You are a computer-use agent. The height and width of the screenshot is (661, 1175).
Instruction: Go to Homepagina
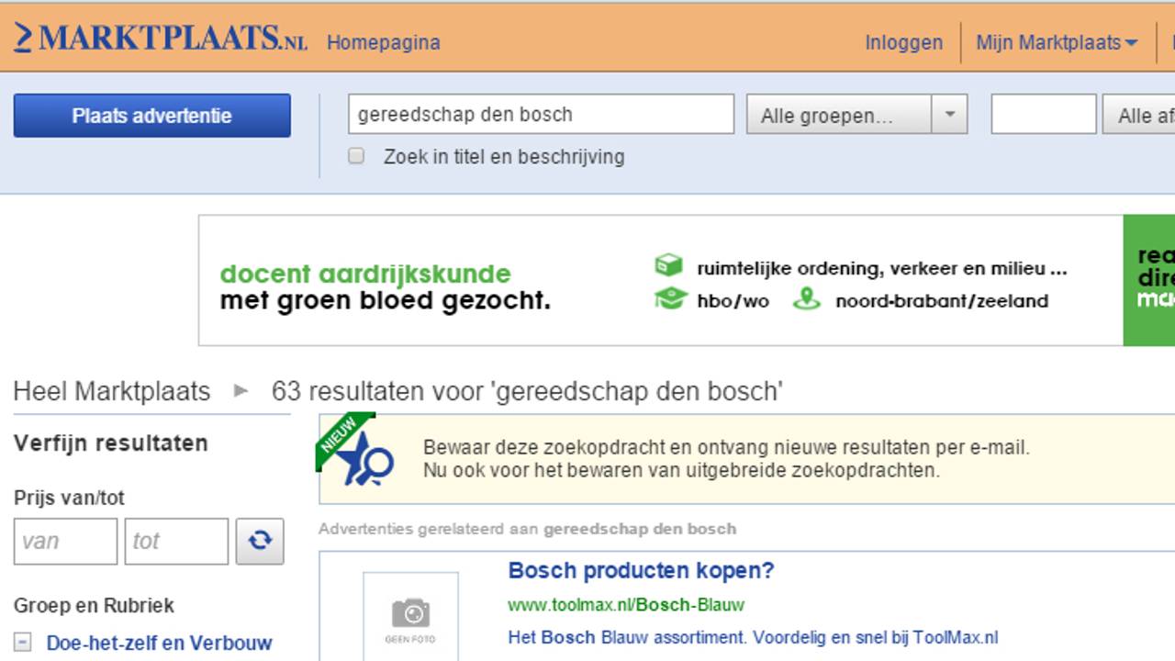383,42
